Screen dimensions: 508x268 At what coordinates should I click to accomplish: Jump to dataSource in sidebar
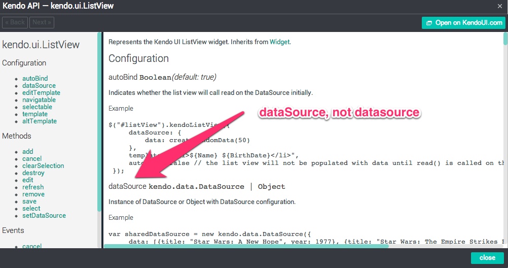[x=39, y=86]
